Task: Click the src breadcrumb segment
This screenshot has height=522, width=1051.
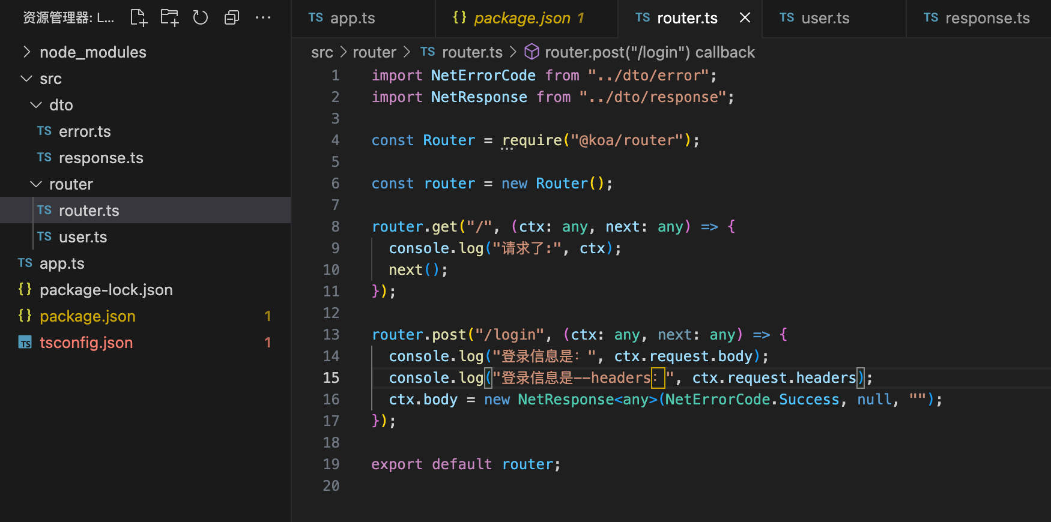Action: coord(322,52)
